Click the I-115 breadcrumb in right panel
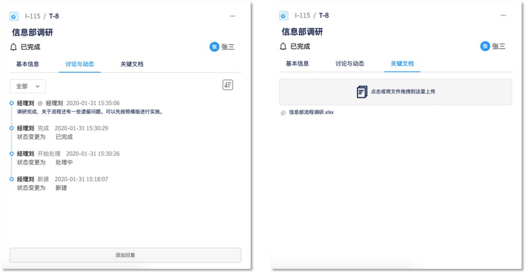This screenshot has height=273, width=526. [302, 16]
